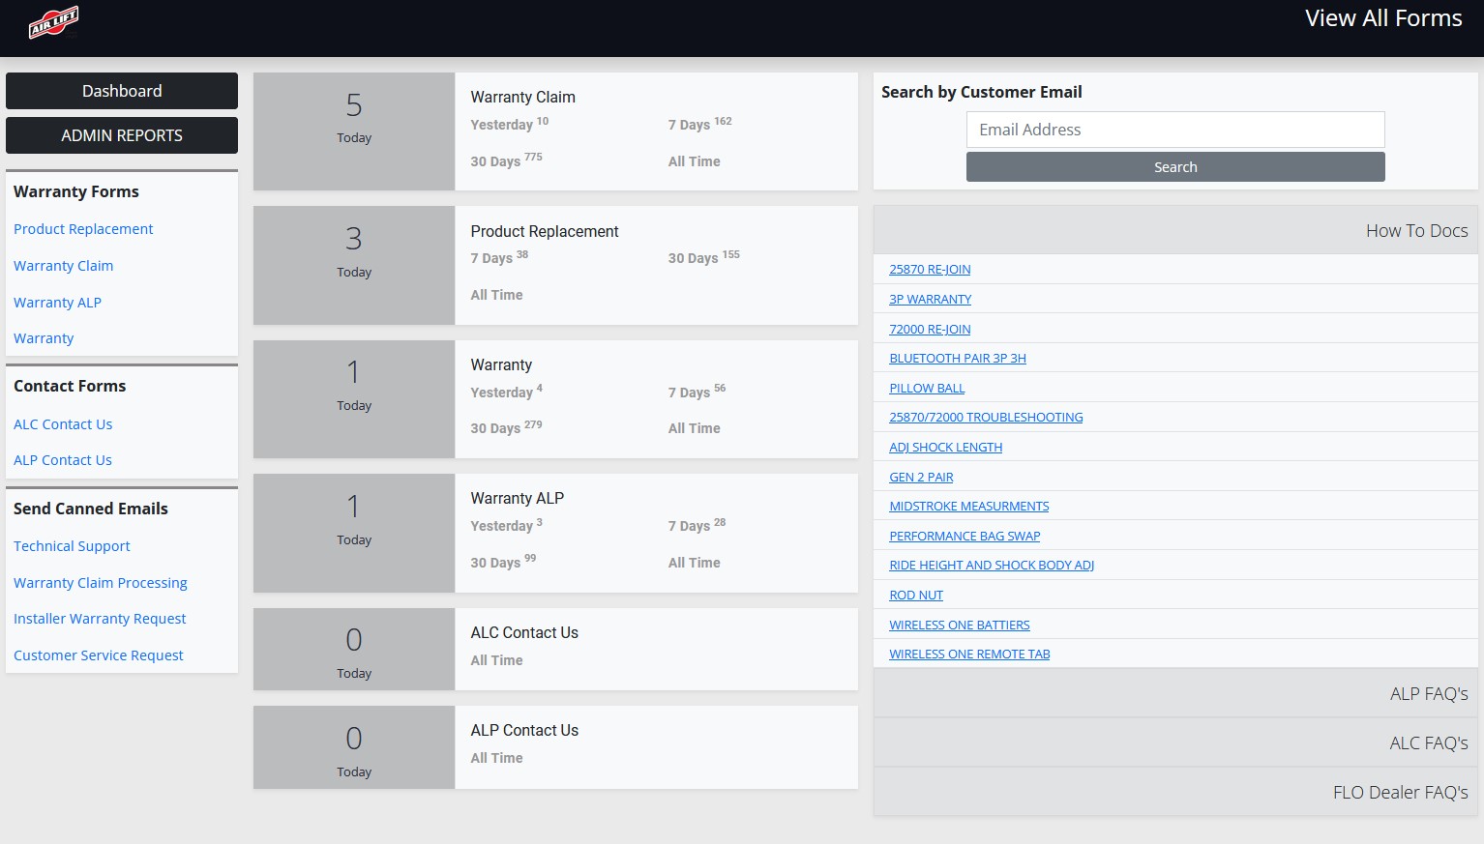1484x844 pixels.
Task: Click ALC Contact Us card's Today count tile
Action: (354, 649)
